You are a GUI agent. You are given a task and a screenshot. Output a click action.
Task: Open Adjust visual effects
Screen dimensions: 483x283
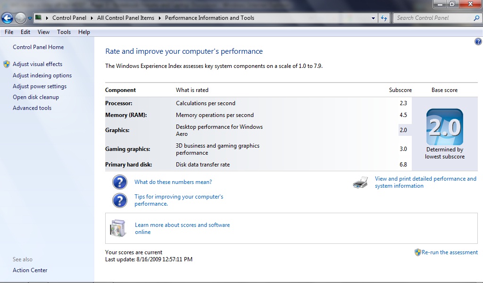point(37,64)
